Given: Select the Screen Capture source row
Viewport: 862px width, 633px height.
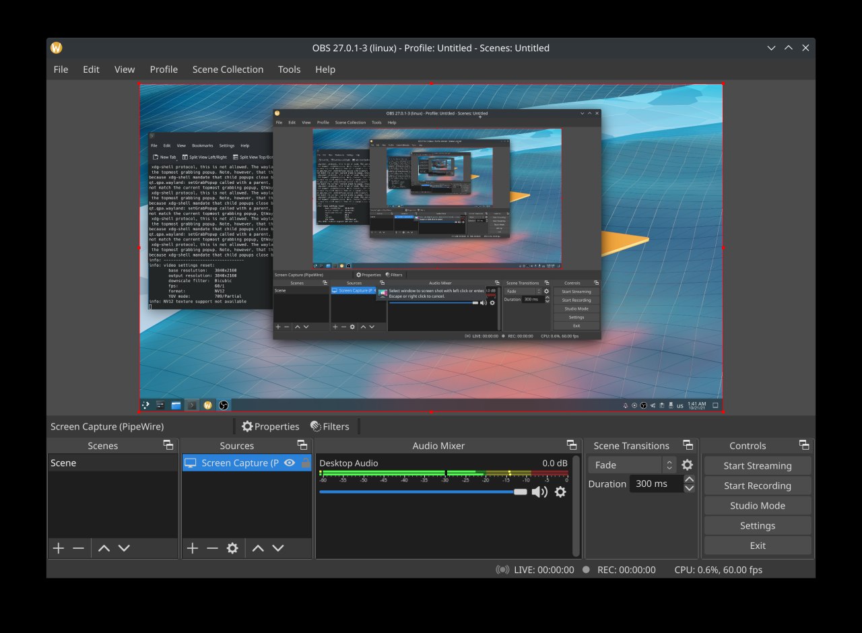Looking at the screenshot, I should 247,463.
